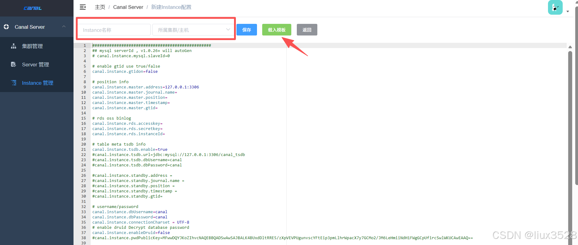Click line '#canal.instance.tsdb.dbUsername=canal'

pos(137,160)
